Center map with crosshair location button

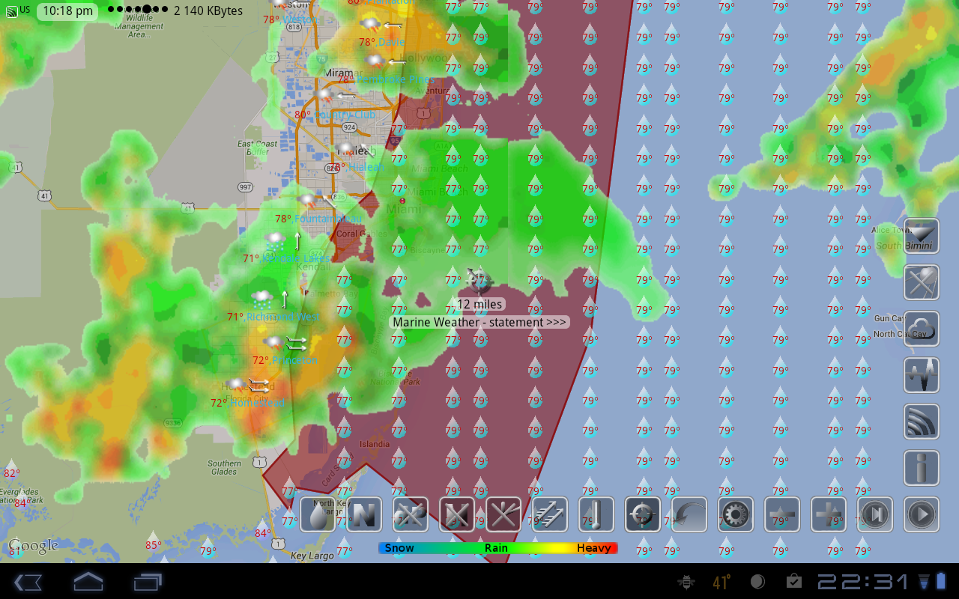643,515
